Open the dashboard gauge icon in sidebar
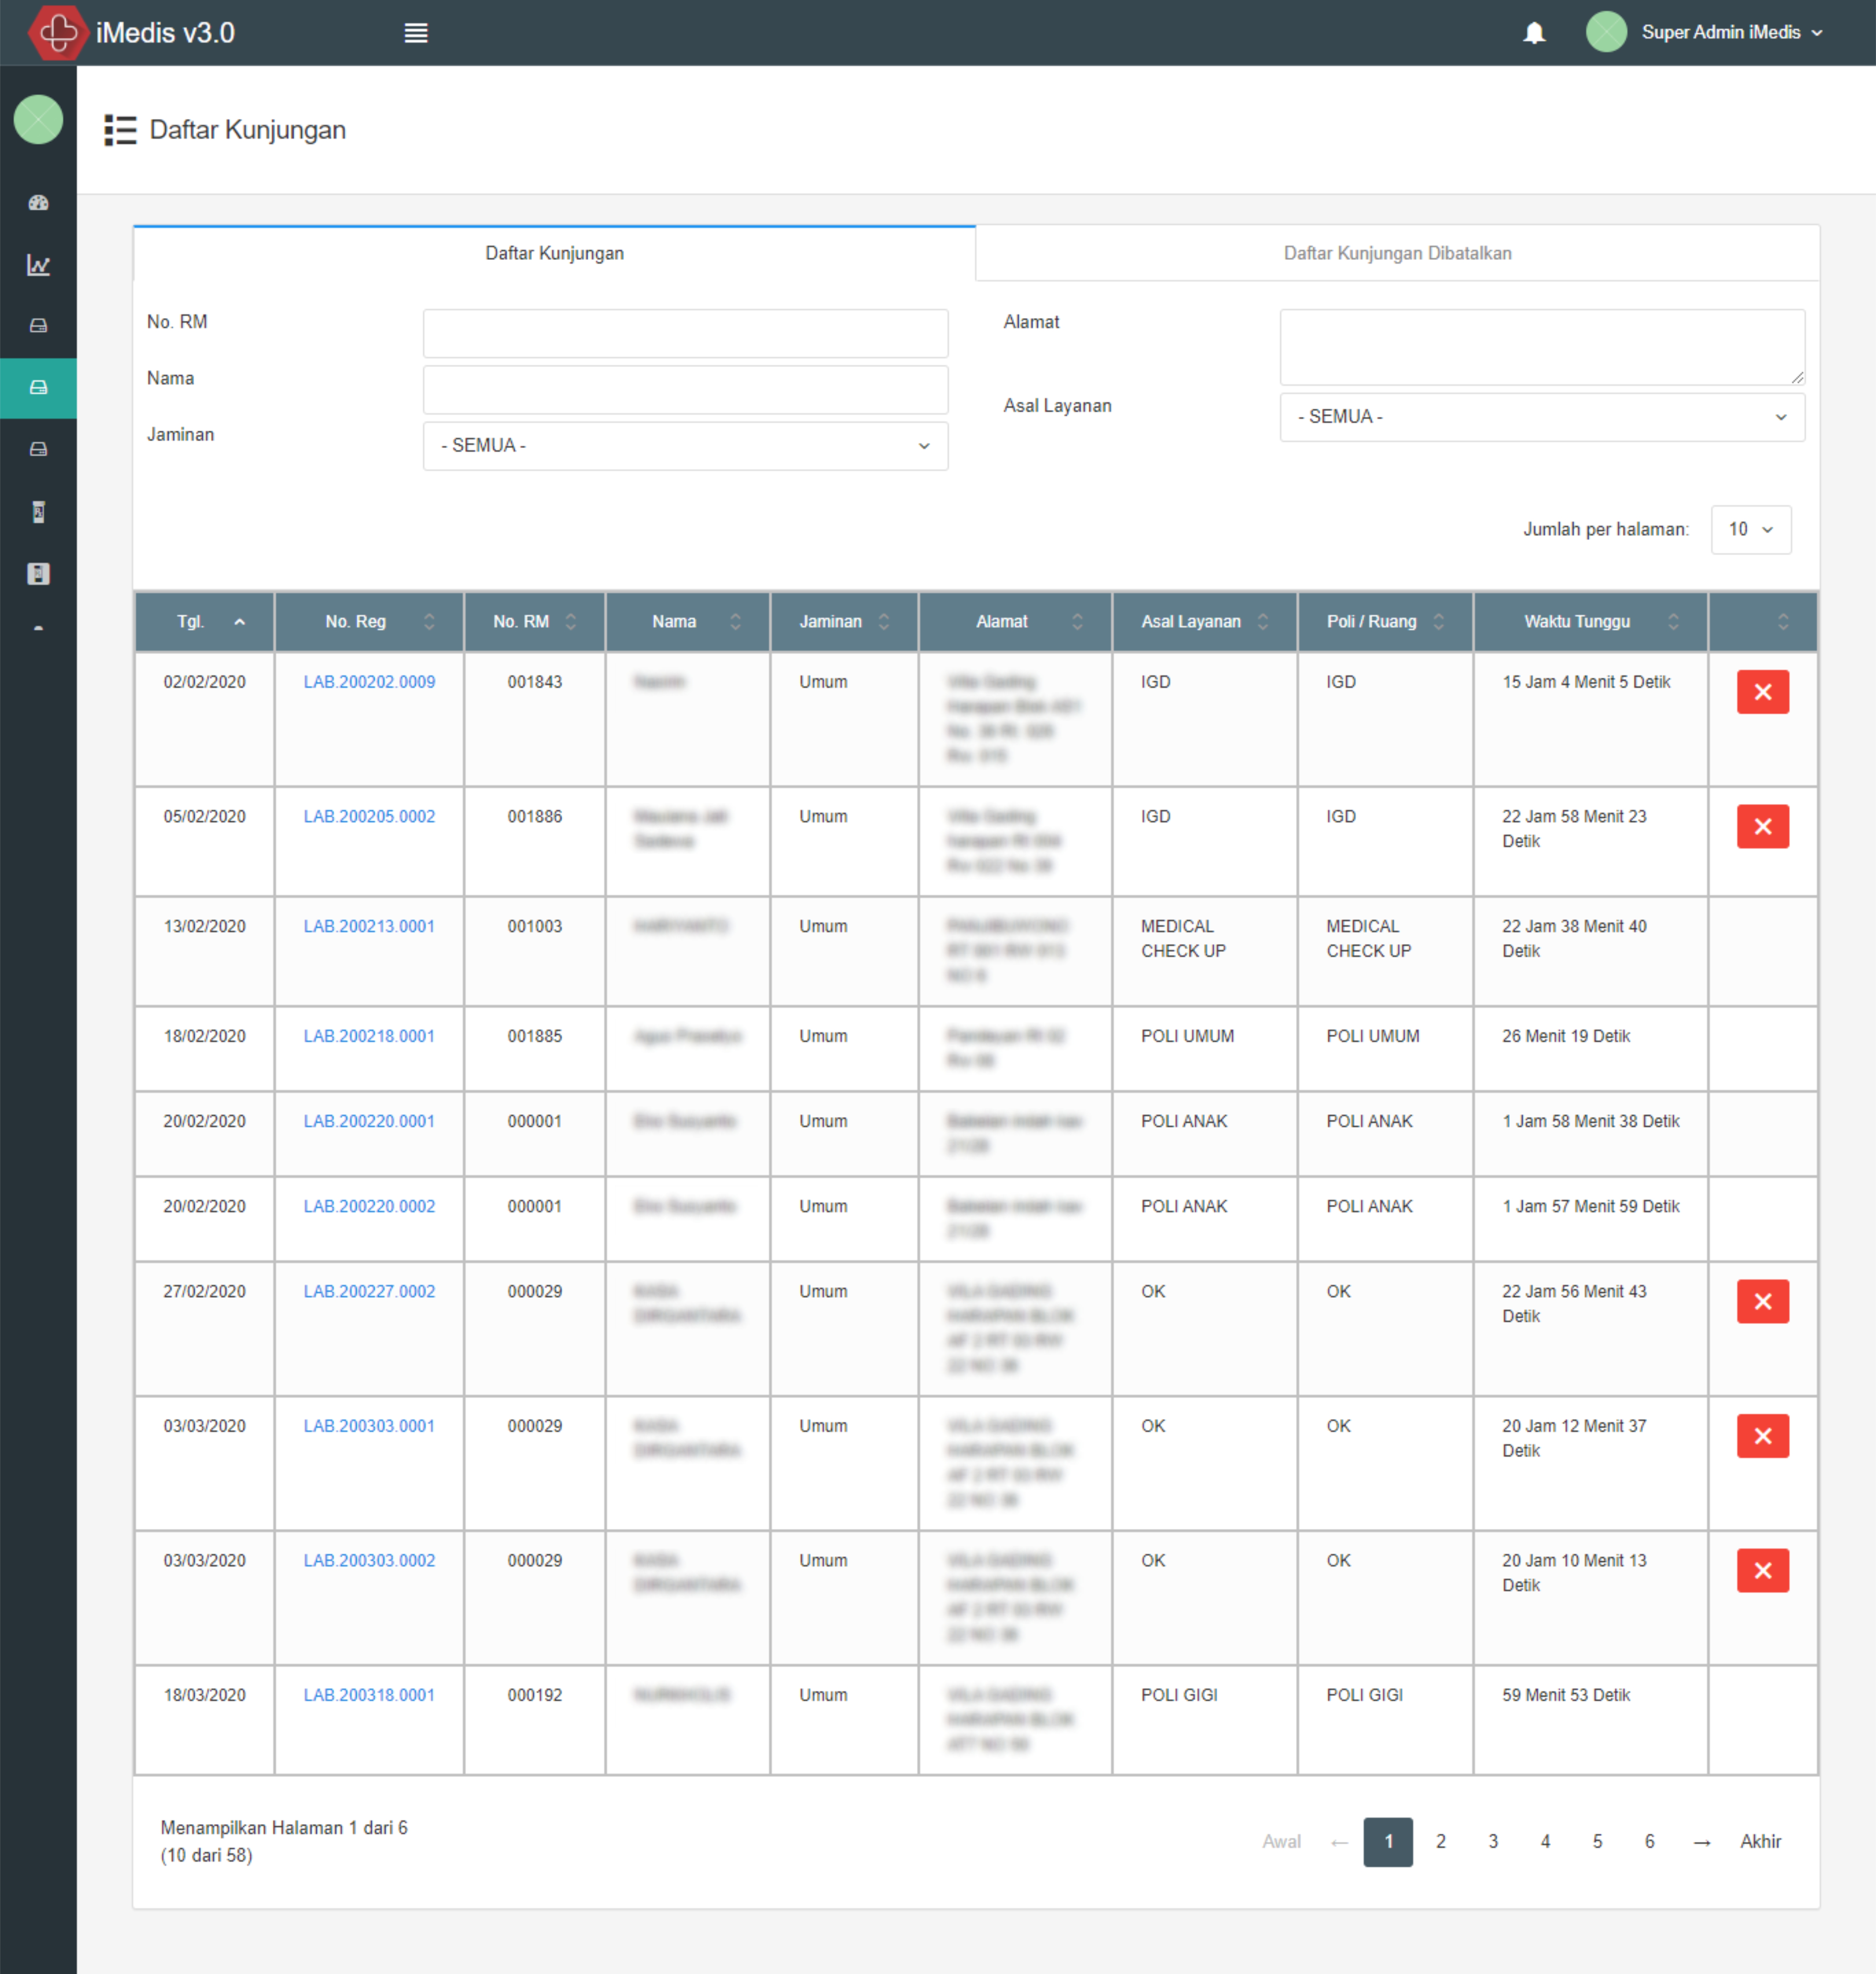This screenshot has width=1876, height=1974. point(38,203)
